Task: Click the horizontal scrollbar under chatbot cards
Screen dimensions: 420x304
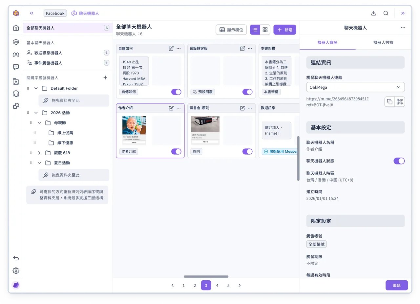Action: [x=206, y=276]
